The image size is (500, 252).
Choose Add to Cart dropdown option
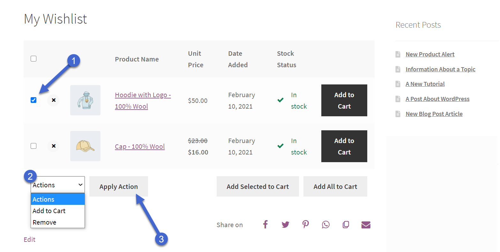tap(49, 211)
